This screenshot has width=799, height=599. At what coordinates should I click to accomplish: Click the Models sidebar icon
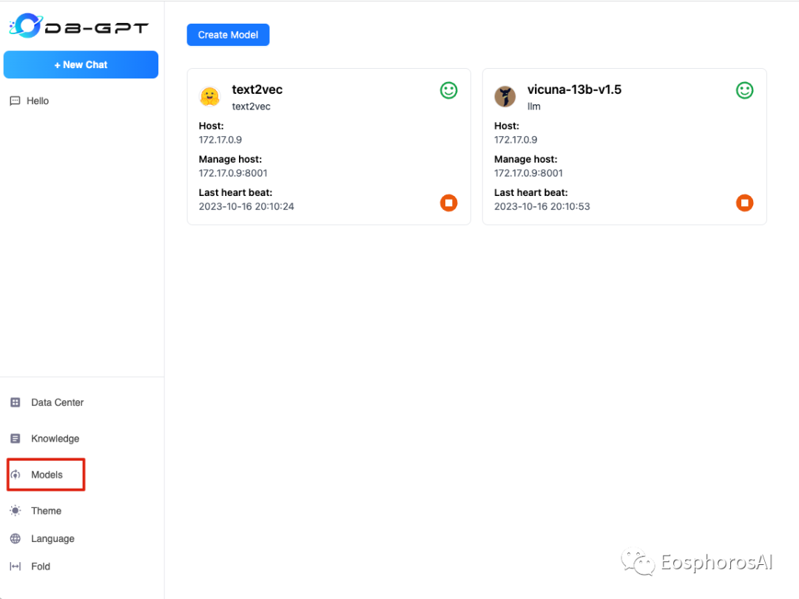point(16,475)
